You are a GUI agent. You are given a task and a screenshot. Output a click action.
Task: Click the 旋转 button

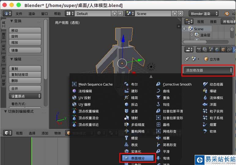(25, 36)
